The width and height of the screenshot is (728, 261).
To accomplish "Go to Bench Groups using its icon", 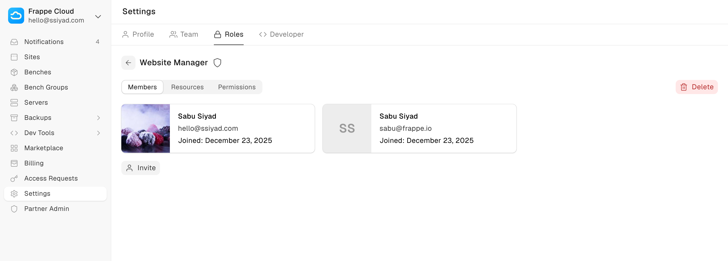I will 14,87.
